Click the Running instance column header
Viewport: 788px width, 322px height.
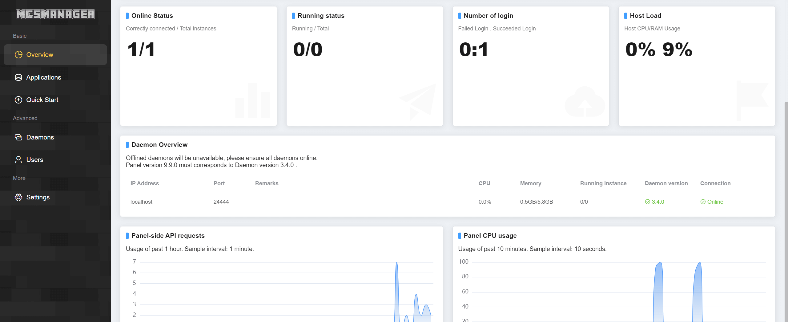[x=603, y=183]
